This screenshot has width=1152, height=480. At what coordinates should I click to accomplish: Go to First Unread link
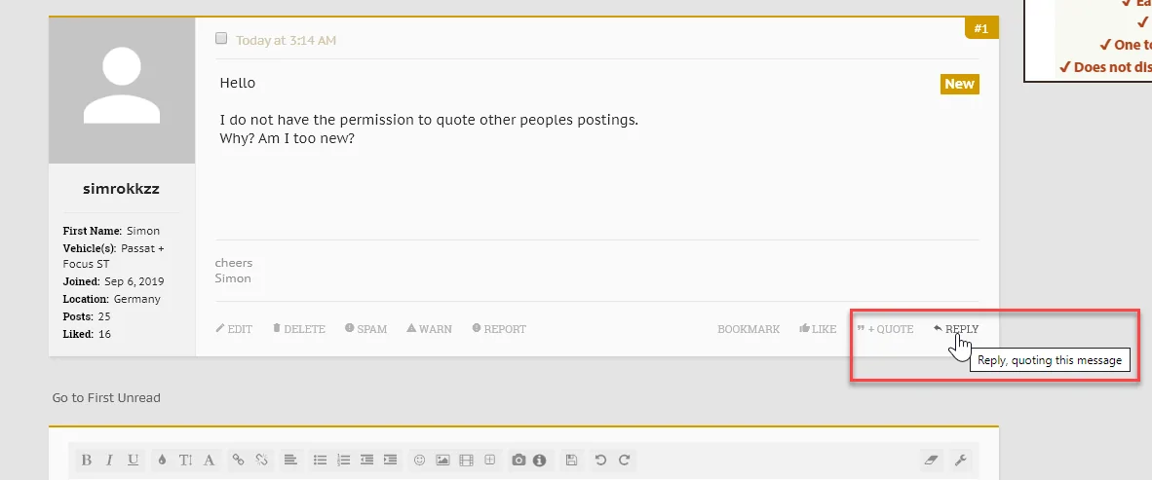click(106, 398)
